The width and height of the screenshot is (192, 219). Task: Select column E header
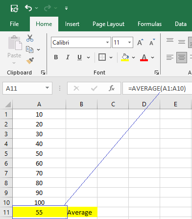point(175,104)
